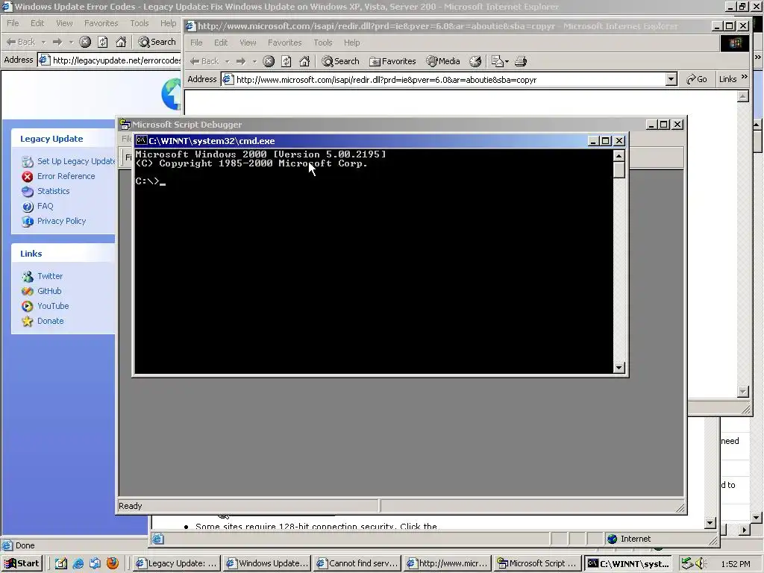Open View menu in microsoft.com IE window
764x573 pixels.
point(248,43)
